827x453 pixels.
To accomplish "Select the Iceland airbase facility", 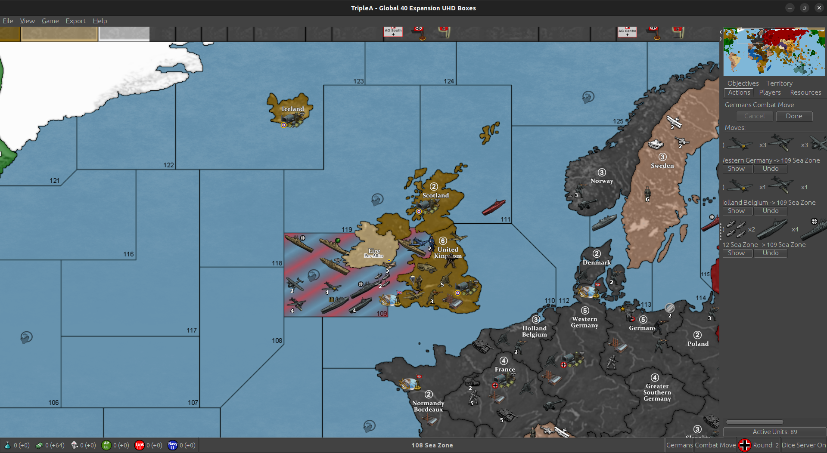I will tap(293, 120).
